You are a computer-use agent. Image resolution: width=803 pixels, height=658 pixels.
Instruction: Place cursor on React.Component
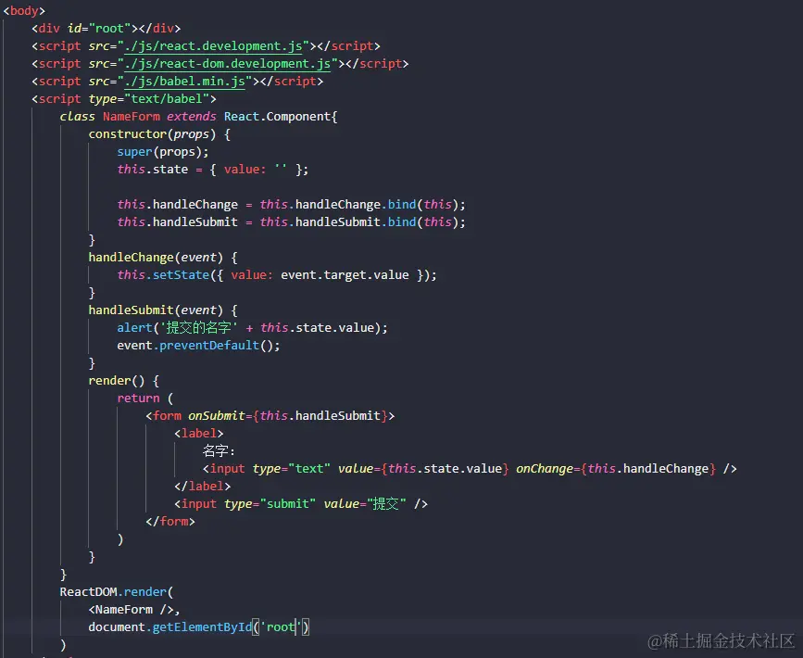click(278, 117)
